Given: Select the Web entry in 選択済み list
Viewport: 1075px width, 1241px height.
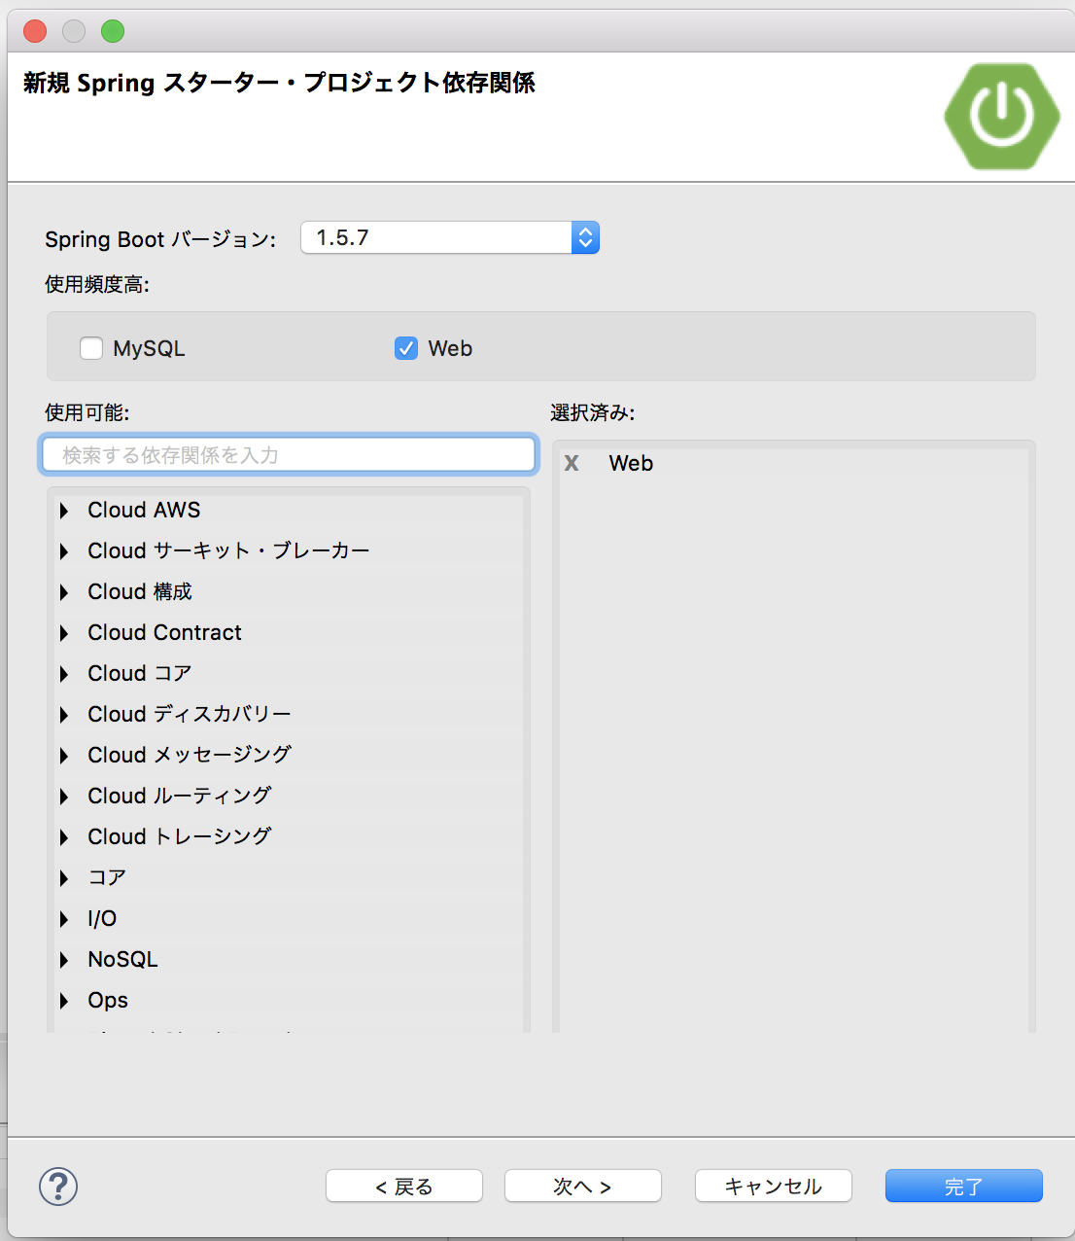Looking at the screenshot, I should 631,463.
